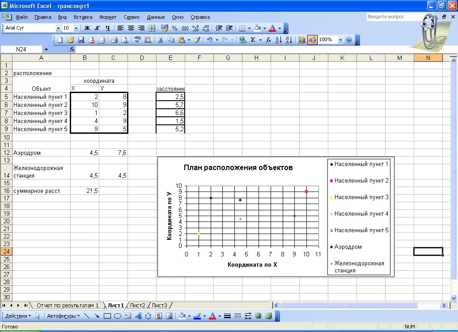458x332 pixels.
Task: Sort descending (Я to А)
Action: point(289,40)
